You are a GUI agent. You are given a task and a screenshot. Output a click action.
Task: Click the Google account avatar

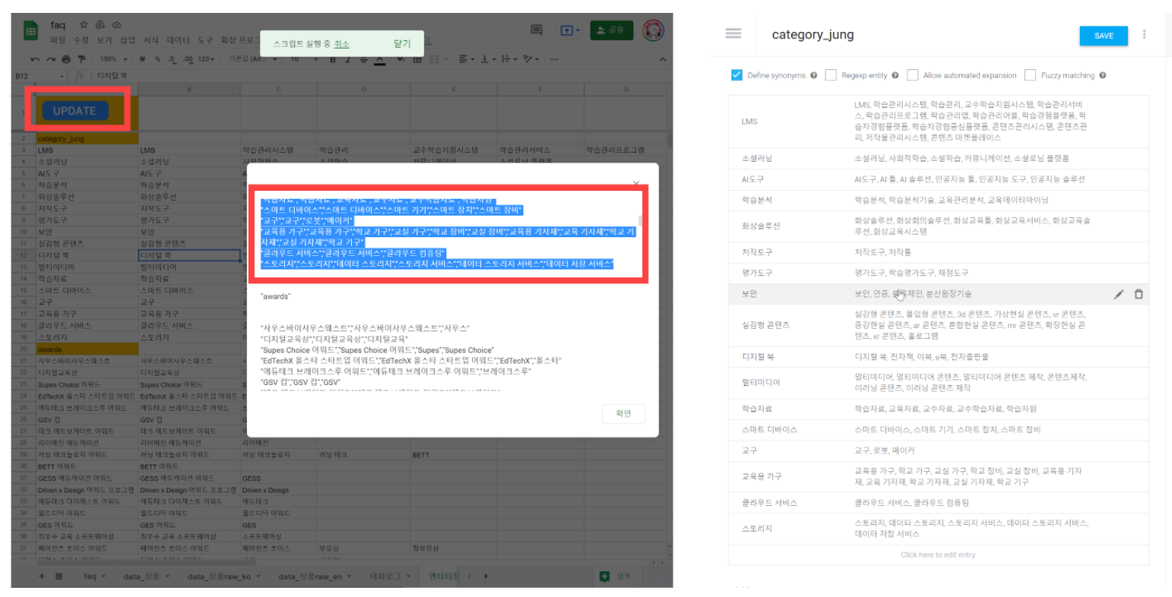(x=653, y=30)
